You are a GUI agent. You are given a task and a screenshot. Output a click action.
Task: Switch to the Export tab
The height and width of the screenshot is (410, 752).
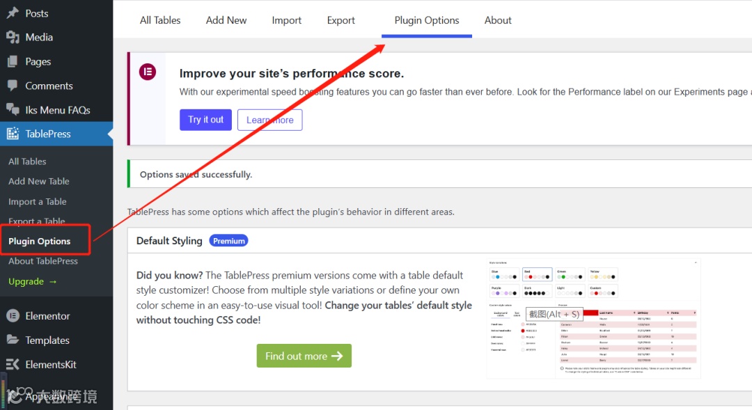click(x=341, y=20)
